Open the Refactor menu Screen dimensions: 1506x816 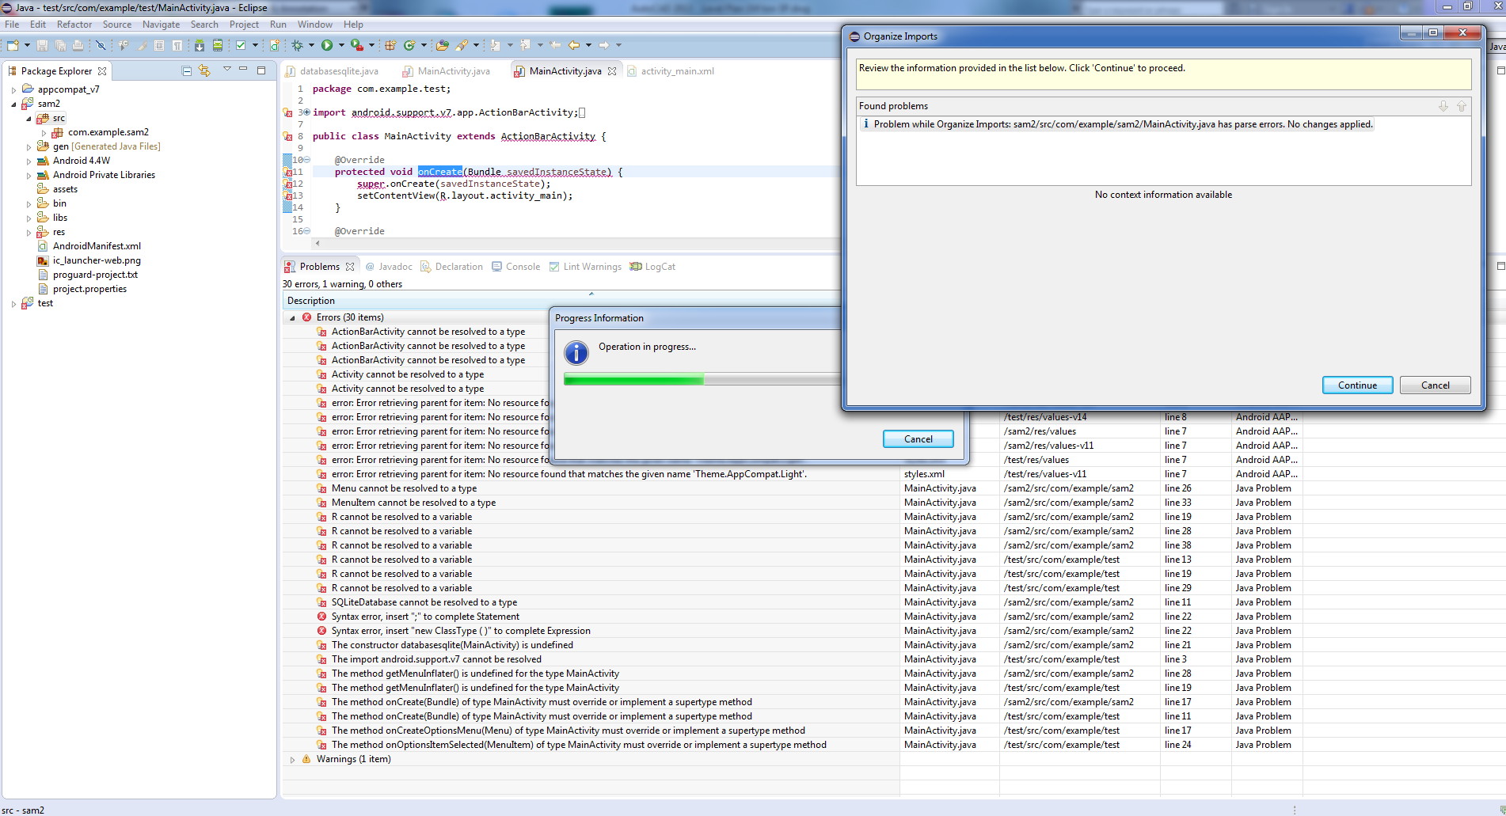(x=74, y=25)
